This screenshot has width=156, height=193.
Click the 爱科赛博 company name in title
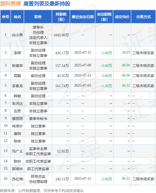11,4
